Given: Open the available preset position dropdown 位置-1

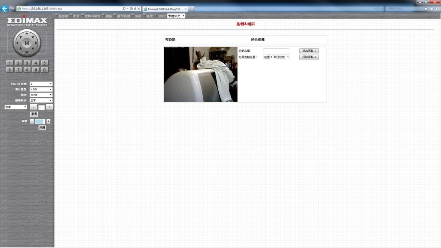Looking at the screenshot, I should 276,57.
